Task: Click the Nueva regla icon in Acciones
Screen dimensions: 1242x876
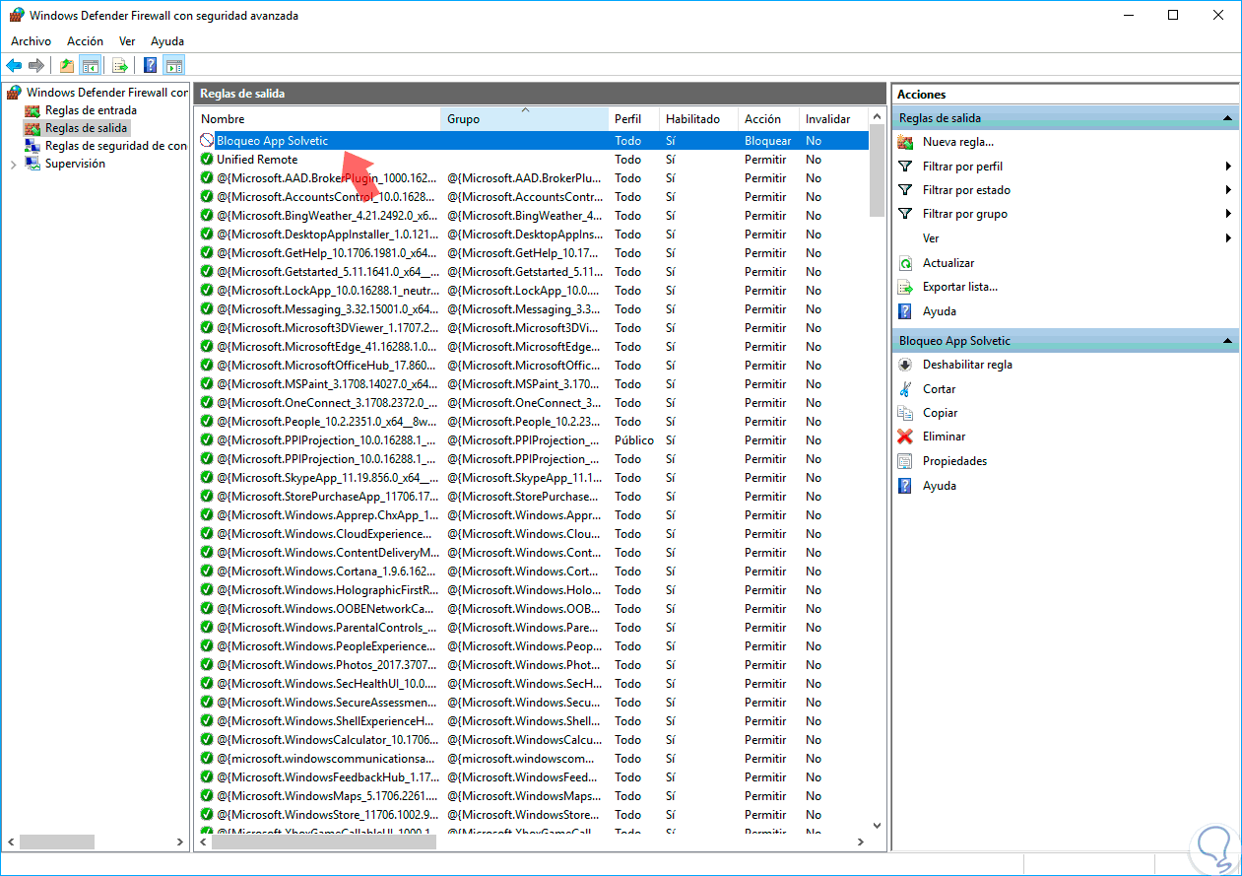Action: click(905, 142)
